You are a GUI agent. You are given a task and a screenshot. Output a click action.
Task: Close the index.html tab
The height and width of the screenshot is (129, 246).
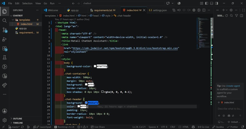[144, 10]
